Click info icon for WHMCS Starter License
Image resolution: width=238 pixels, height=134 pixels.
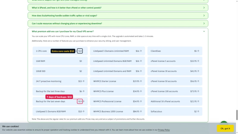141,81
